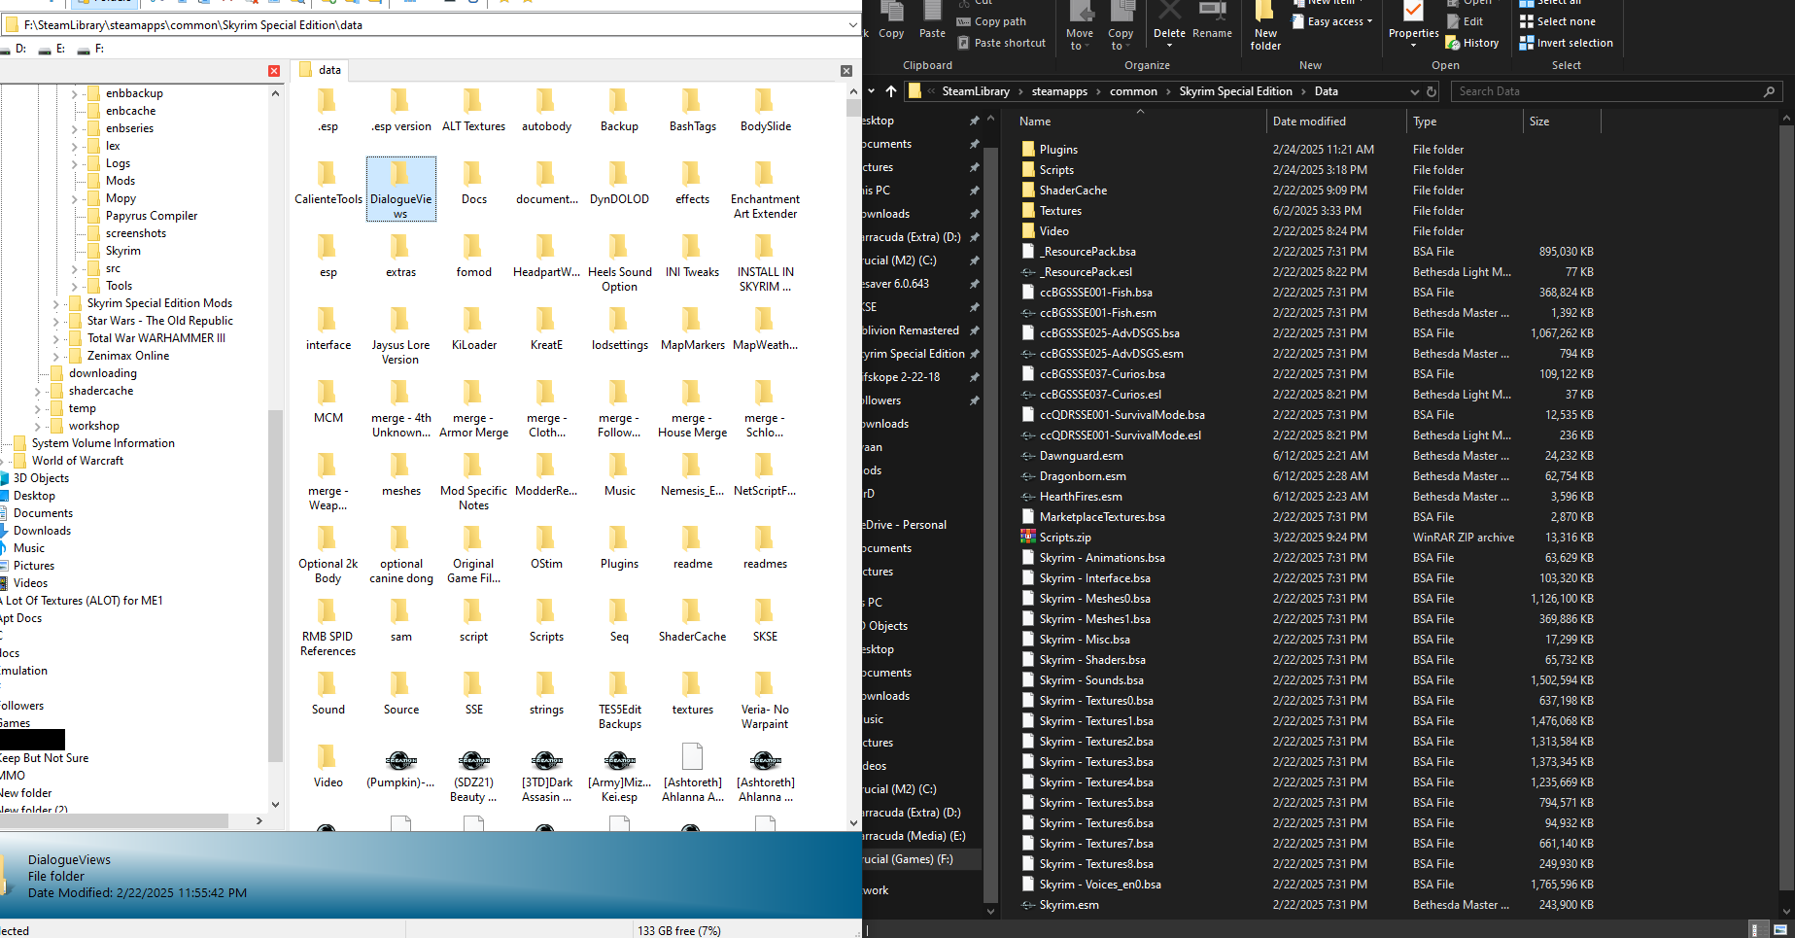This screenshot has width=1795, height=938.
Task: Click the Search Data field
Action: 1616,91
